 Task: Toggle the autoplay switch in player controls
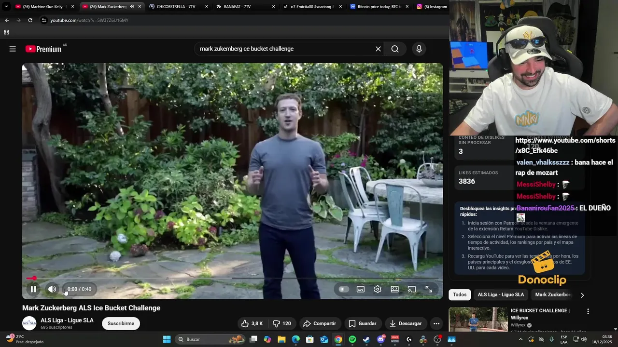point(343,289)
